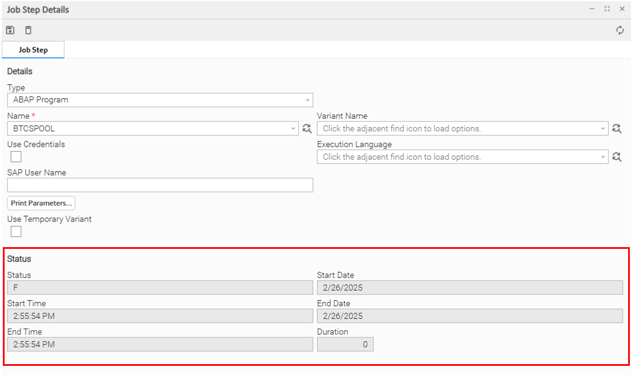The image size is (631, 375).
Task: Expand the Name dropdown showing BTCSPOOL
Action: [x=293, y=128]
